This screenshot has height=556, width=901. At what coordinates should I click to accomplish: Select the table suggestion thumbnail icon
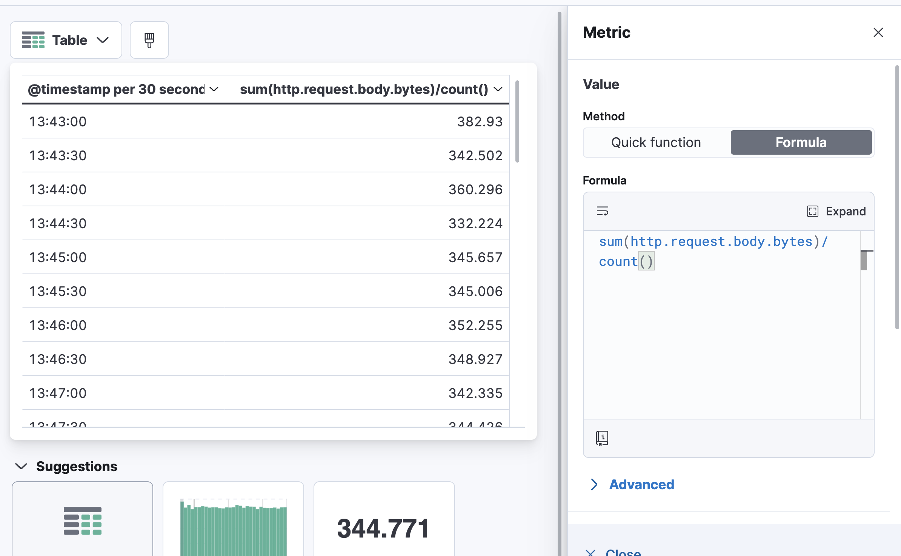(x=82, y=521)
